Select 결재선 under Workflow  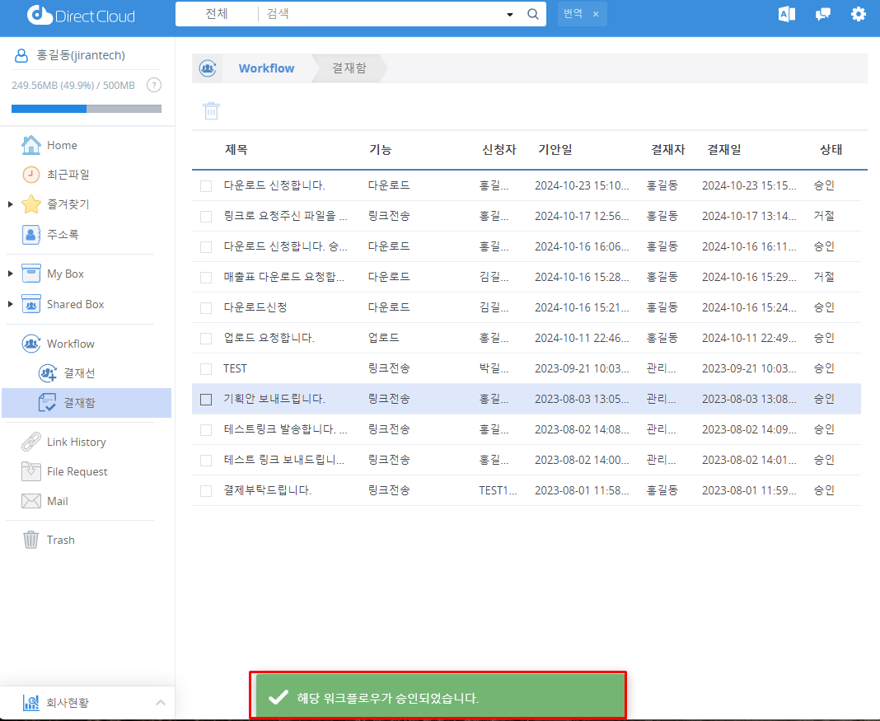[79, 373]
